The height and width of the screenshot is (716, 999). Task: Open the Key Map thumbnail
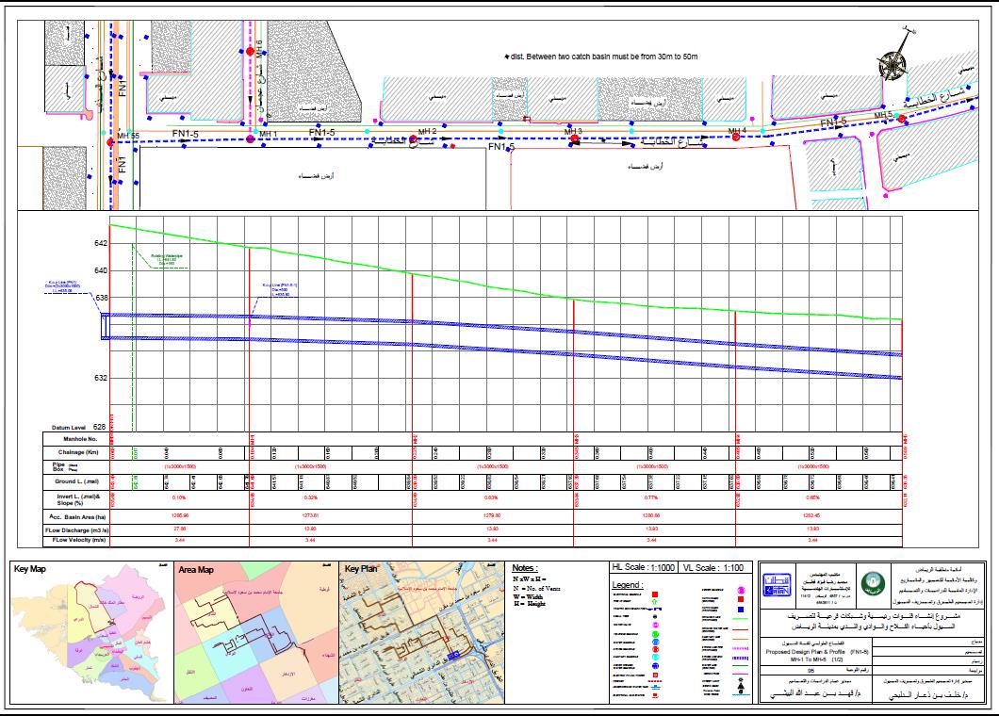coord(90,637)
